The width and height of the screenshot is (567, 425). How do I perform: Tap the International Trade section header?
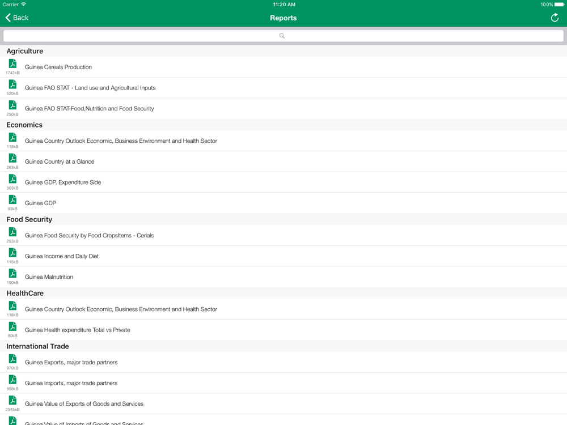pos(37,346)
